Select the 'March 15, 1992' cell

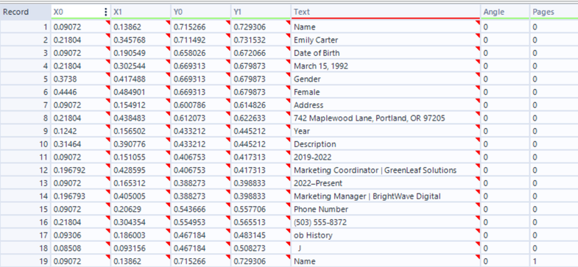386,66
